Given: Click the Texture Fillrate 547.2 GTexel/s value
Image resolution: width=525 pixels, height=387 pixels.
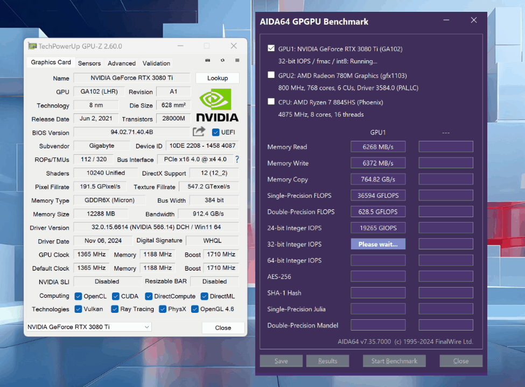Looking at the screenshot, I should point(209,187).
